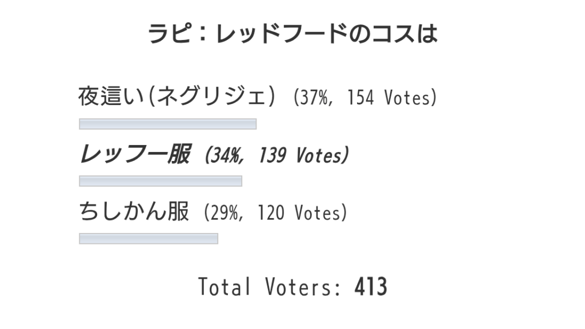The image size is (585, 329).
Task: Click the Total Voters label
Action: [x=270, y=287]
